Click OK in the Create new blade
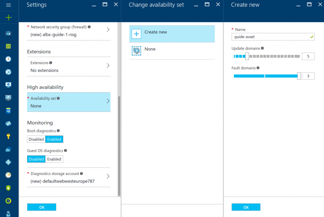The image size is (324, 217). click(246, 207)
